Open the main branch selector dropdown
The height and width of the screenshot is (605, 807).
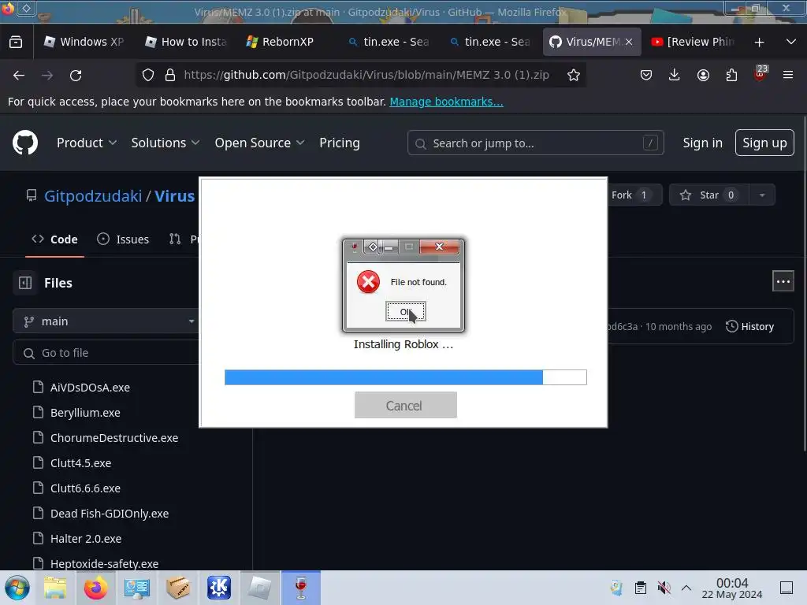point(106,321)
